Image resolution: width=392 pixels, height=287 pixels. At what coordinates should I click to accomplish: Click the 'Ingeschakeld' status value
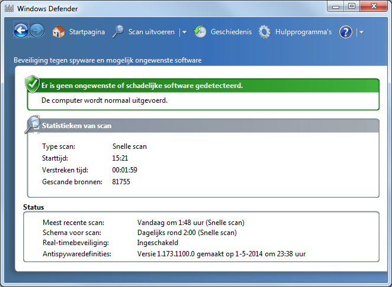[158, 243]
